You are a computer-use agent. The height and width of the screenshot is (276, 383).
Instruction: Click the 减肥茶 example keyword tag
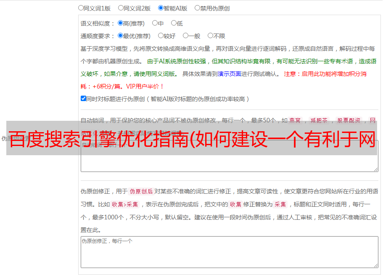pyautogui.click(x=319, y=120)
